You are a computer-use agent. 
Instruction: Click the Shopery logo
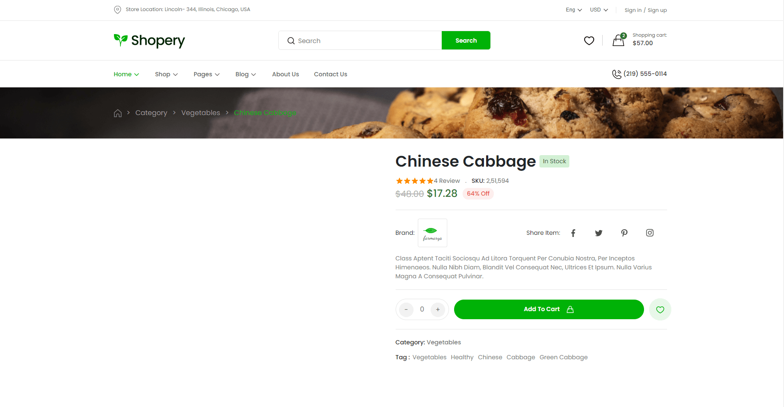(149, 40)
